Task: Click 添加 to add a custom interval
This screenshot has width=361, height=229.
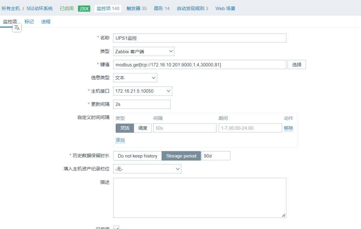Action: coord(120,140)
